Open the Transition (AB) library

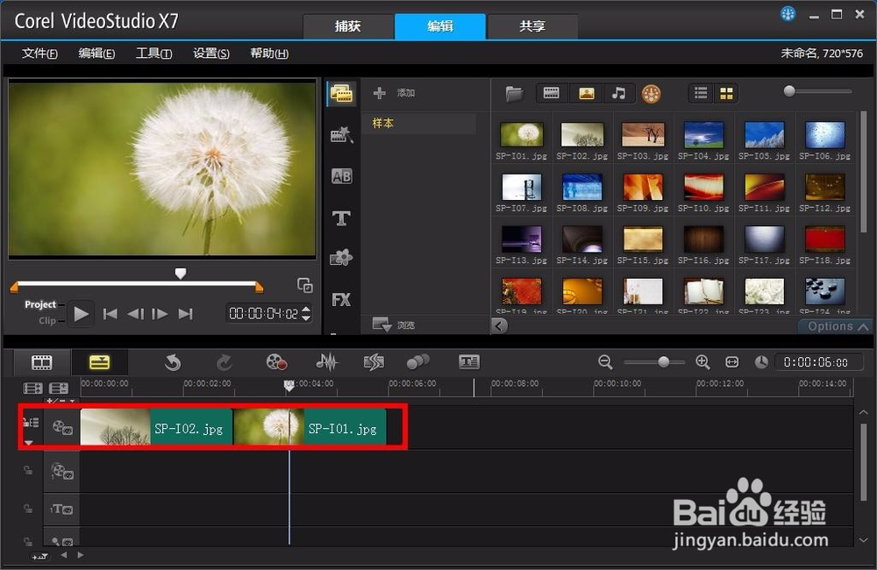coord(341,176)
